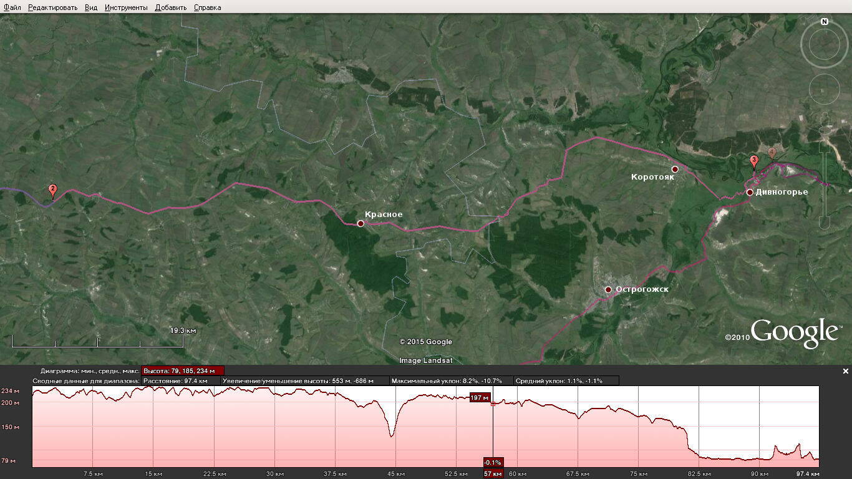Click the 'Диаграмма: мин., средн., макс.' label

[x=90, y=370]
